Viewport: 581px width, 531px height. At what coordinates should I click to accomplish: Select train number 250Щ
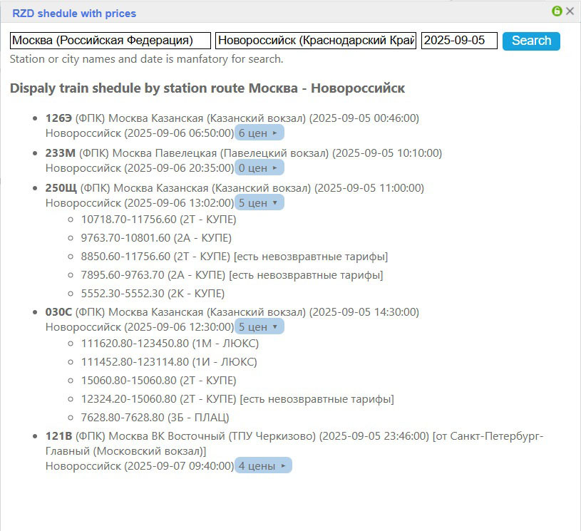pyautogui.click(x=61, y=188)
